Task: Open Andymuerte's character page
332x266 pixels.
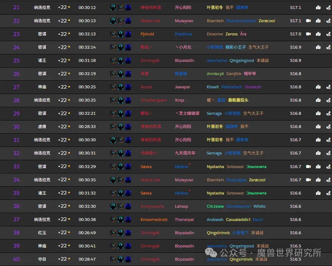Action: (152, 206)
